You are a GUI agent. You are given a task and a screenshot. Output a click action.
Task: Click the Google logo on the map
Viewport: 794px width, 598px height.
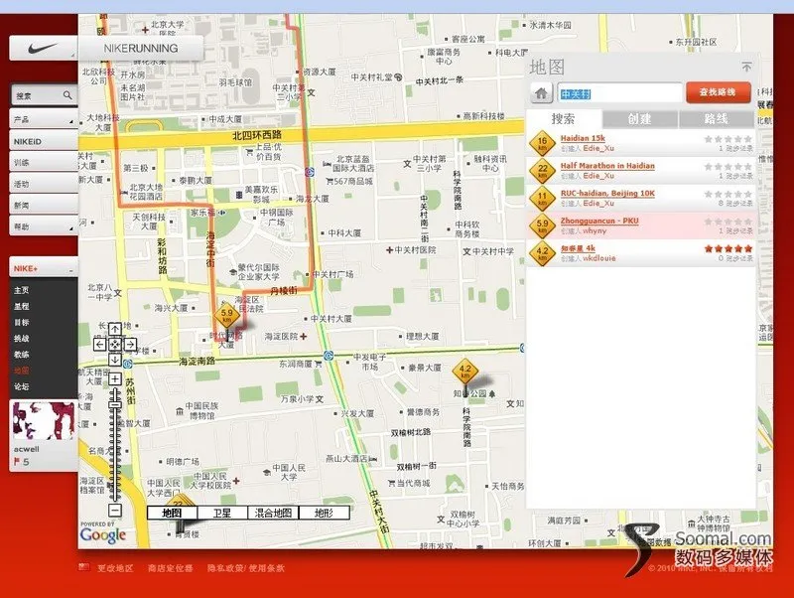click(103, 534)
